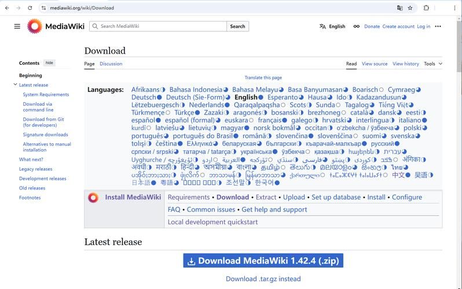Open the FAQ link
The height and width of the screenshot is (289, 462).
tap(174, 210)
